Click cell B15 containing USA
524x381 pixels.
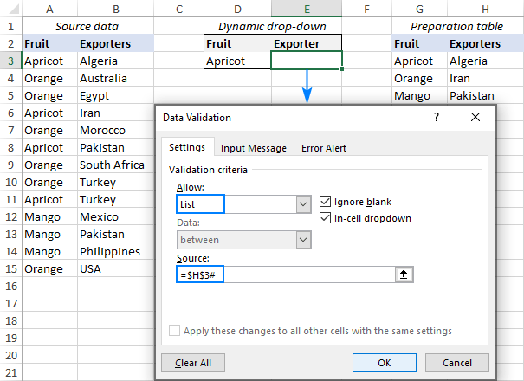116,268
